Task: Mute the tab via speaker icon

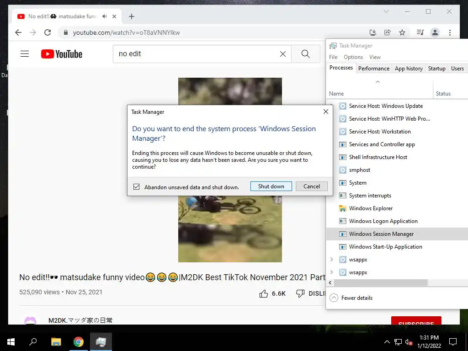Action: point(105,16)
